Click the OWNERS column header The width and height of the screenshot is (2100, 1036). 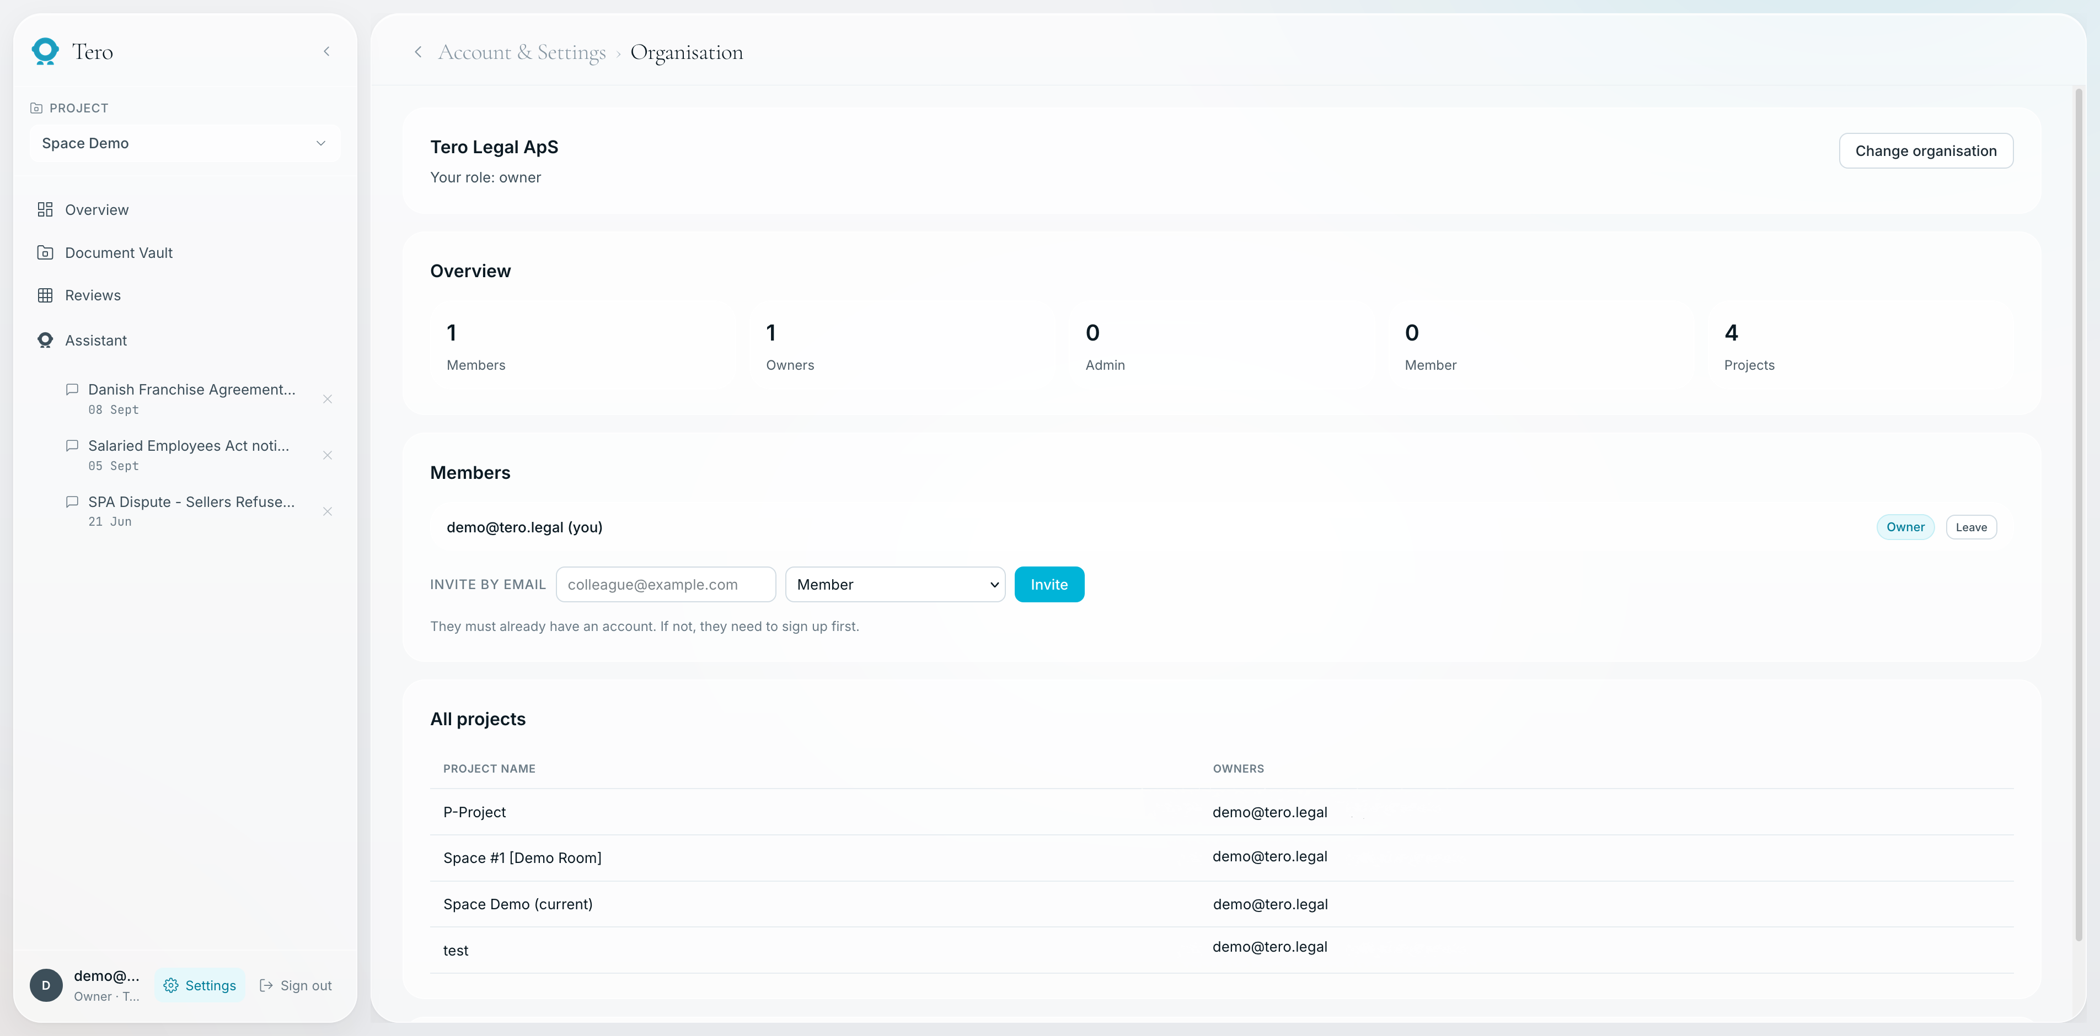click(x=1238, y=769)
